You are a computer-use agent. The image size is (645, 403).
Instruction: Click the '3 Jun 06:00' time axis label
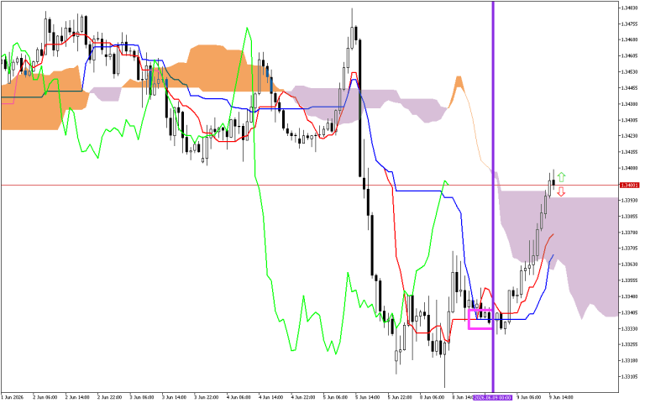click(142, 398)
